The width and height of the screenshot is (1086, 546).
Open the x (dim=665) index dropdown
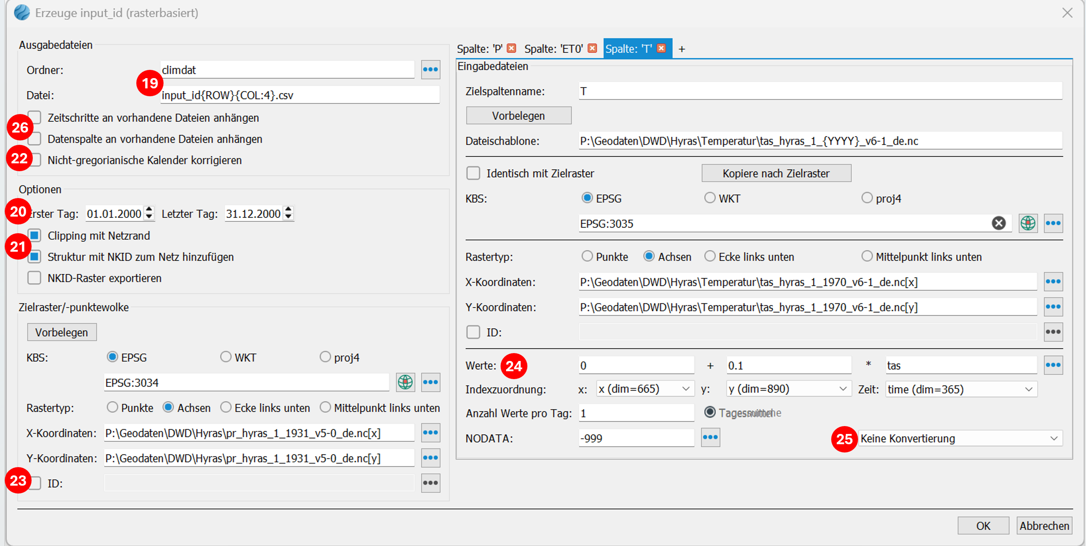click(645, 389)
